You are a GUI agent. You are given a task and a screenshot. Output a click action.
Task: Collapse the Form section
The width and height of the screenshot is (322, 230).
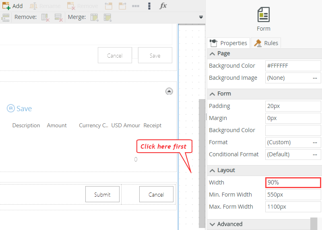pos(213,94)
